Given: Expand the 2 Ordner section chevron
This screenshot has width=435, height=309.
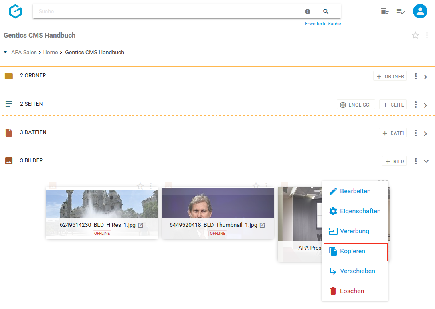Looking at the screenshot, I should (x=425, y=77).
